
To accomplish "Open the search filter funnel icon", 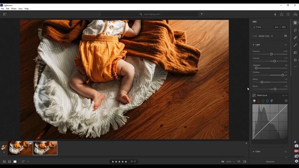I will tap(201, 14).
